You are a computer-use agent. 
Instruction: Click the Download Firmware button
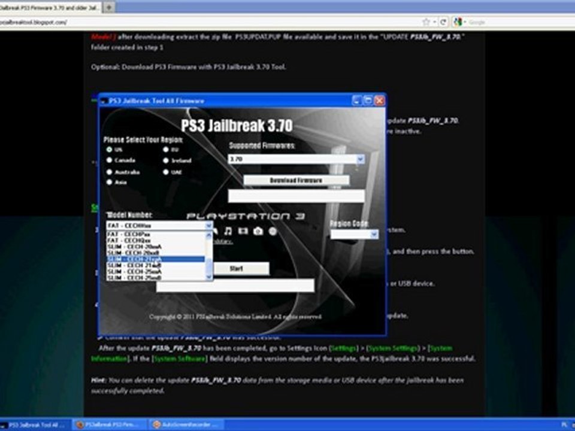pos(296,180)
